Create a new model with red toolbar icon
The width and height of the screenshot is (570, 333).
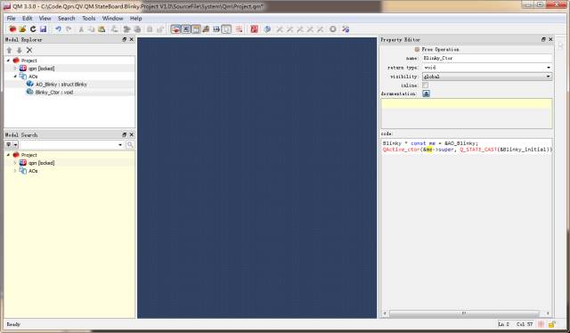click(12, 29)
